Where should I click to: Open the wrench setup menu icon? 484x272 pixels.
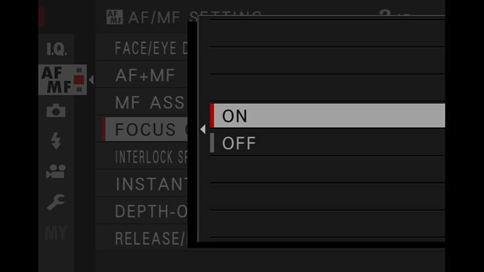56,202
